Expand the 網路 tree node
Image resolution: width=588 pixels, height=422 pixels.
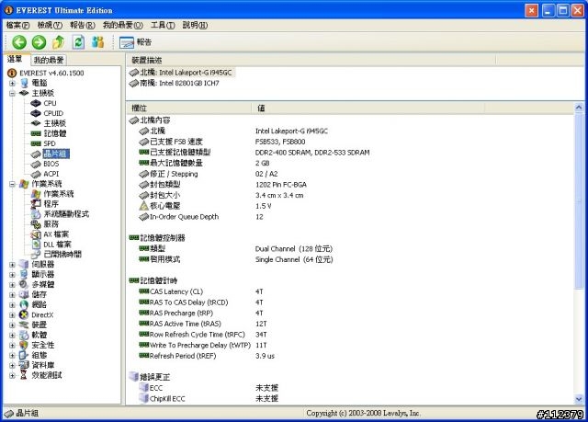[12, 305]
